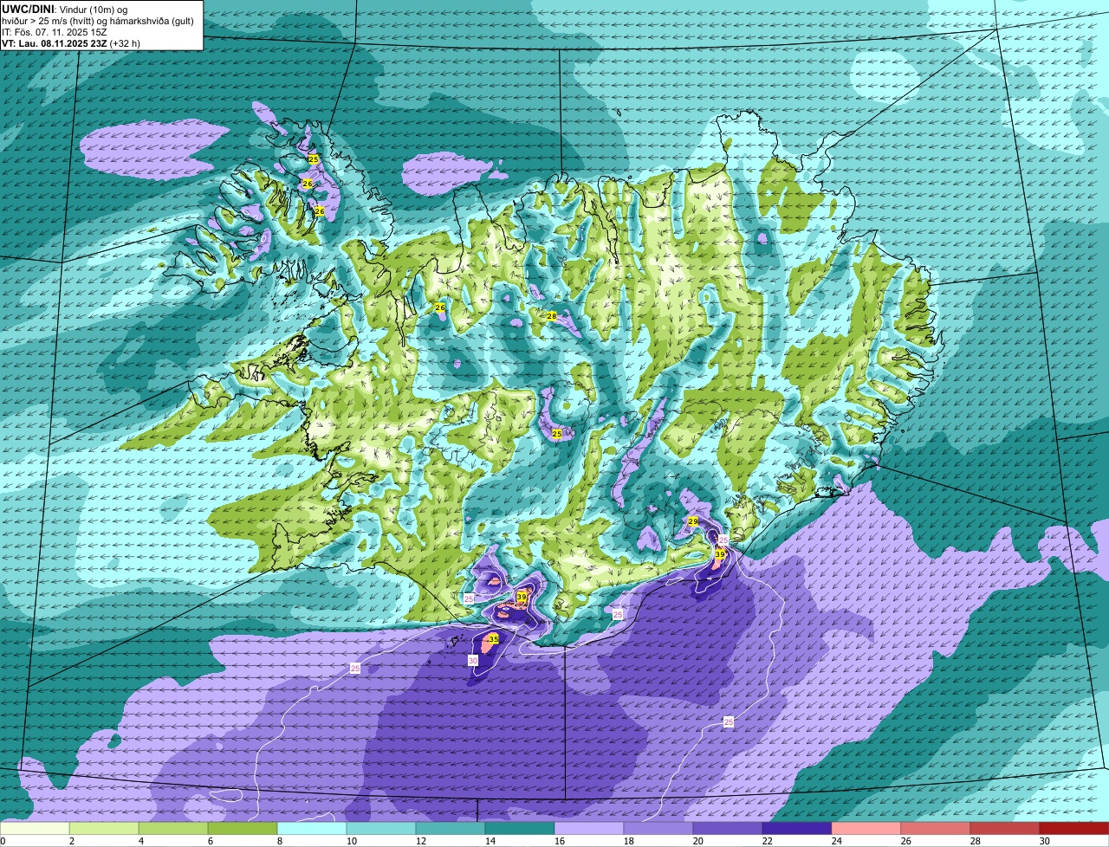Select the yellow 29 gust label in the southeast
Screen dimensions: 1109x847
coord(692,521)
